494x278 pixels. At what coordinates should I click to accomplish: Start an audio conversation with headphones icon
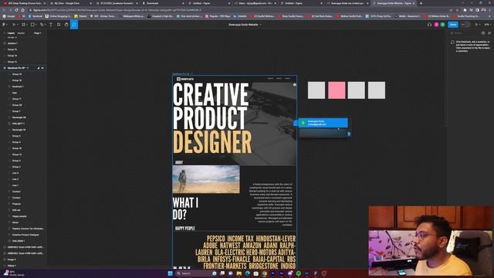coord(429,25)
